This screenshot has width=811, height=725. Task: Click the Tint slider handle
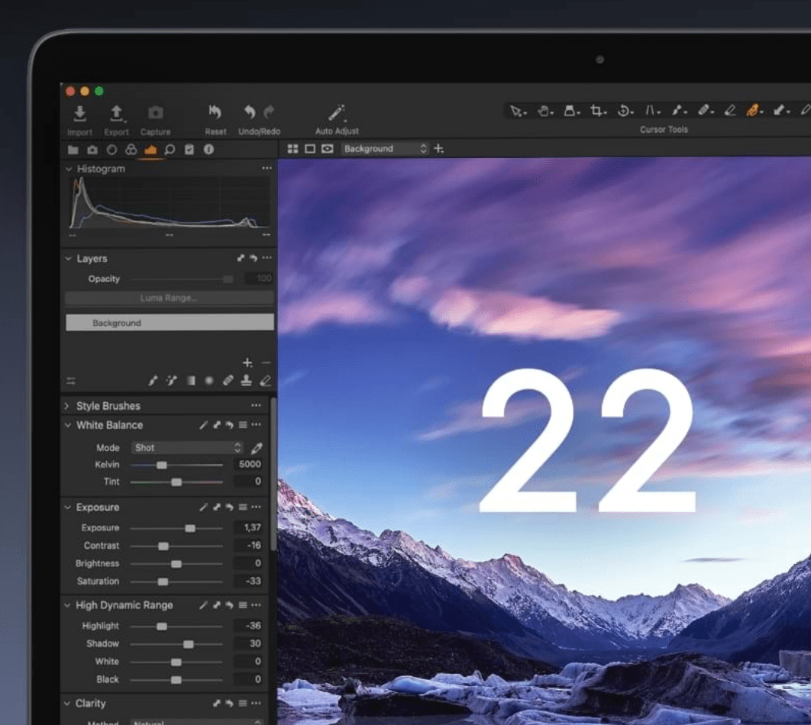point(176,482)
